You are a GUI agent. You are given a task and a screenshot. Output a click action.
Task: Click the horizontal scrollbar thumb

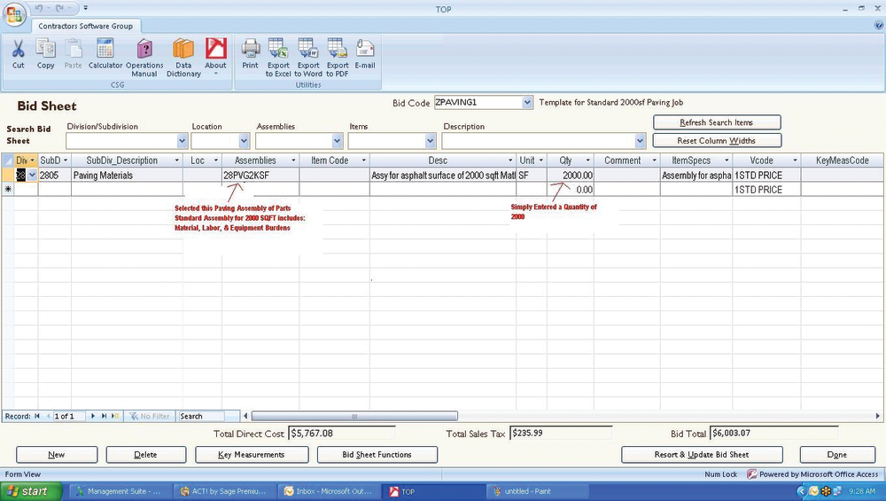[354, 416]
